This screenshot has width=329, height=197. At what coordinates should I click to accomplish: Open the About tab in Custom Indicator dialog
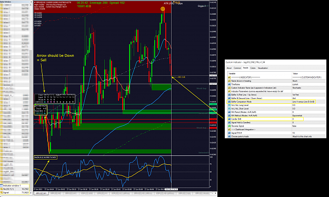pyautogui.click(x=229, y=68)
